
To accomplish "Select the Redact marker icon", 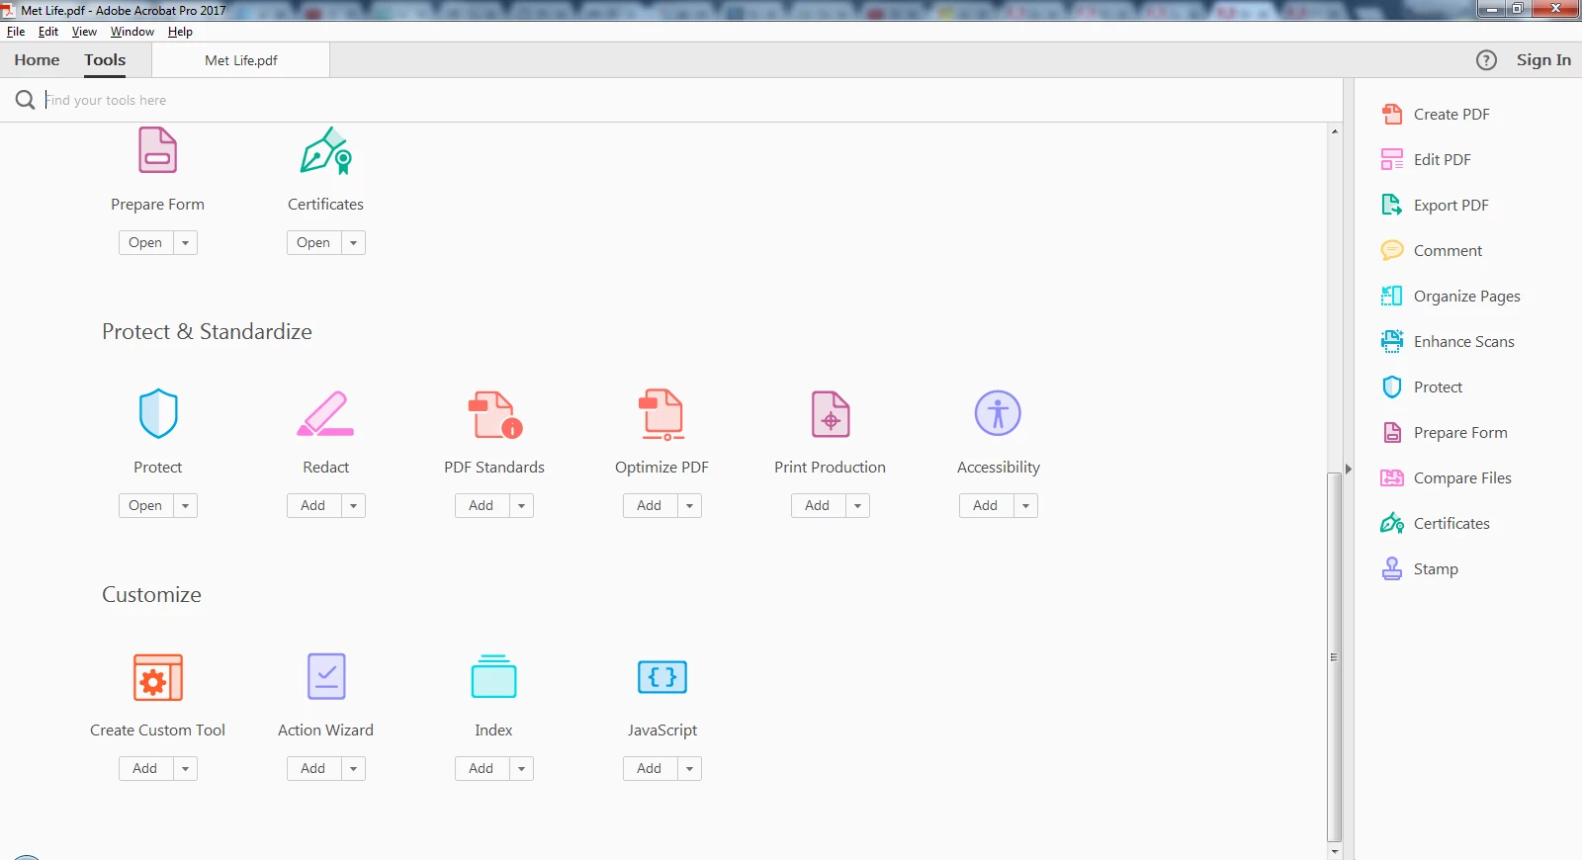I will tap(325, 413).
